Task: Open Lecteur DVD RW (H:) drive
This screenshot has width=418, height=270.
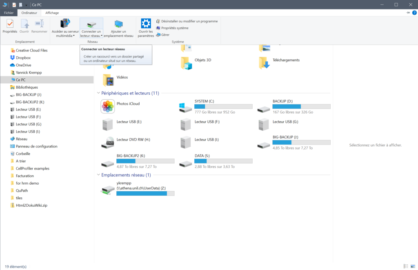Action: [x=108, y=142]
